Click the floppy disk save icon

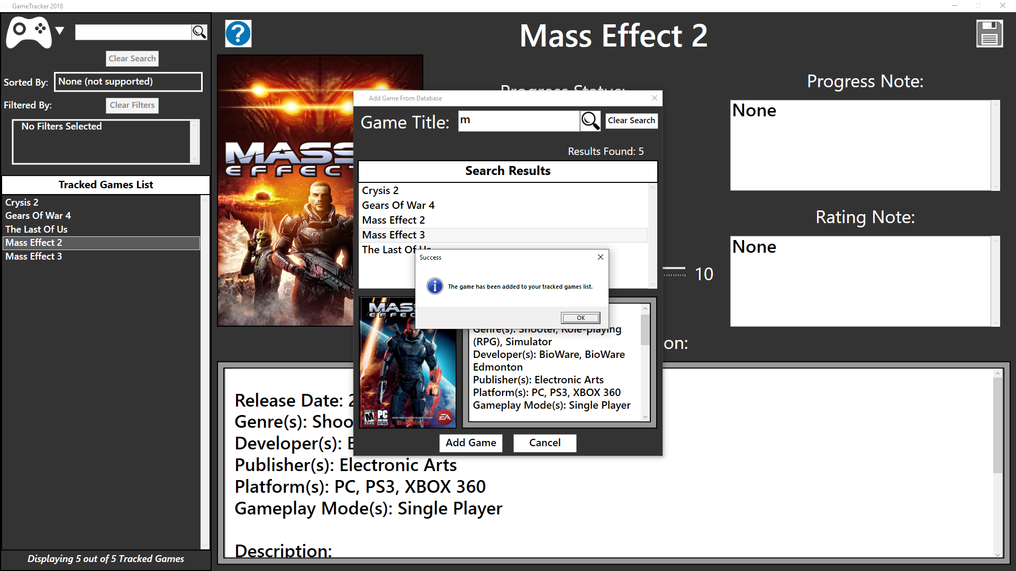pos(989,34)
